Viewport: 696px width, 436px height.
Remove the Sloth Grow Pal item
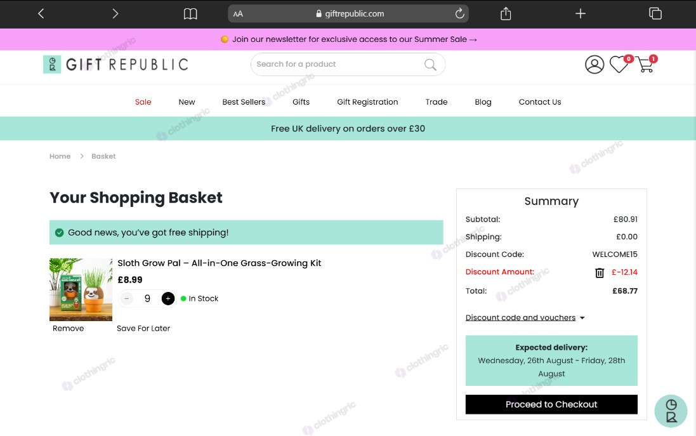coord(68,329)
